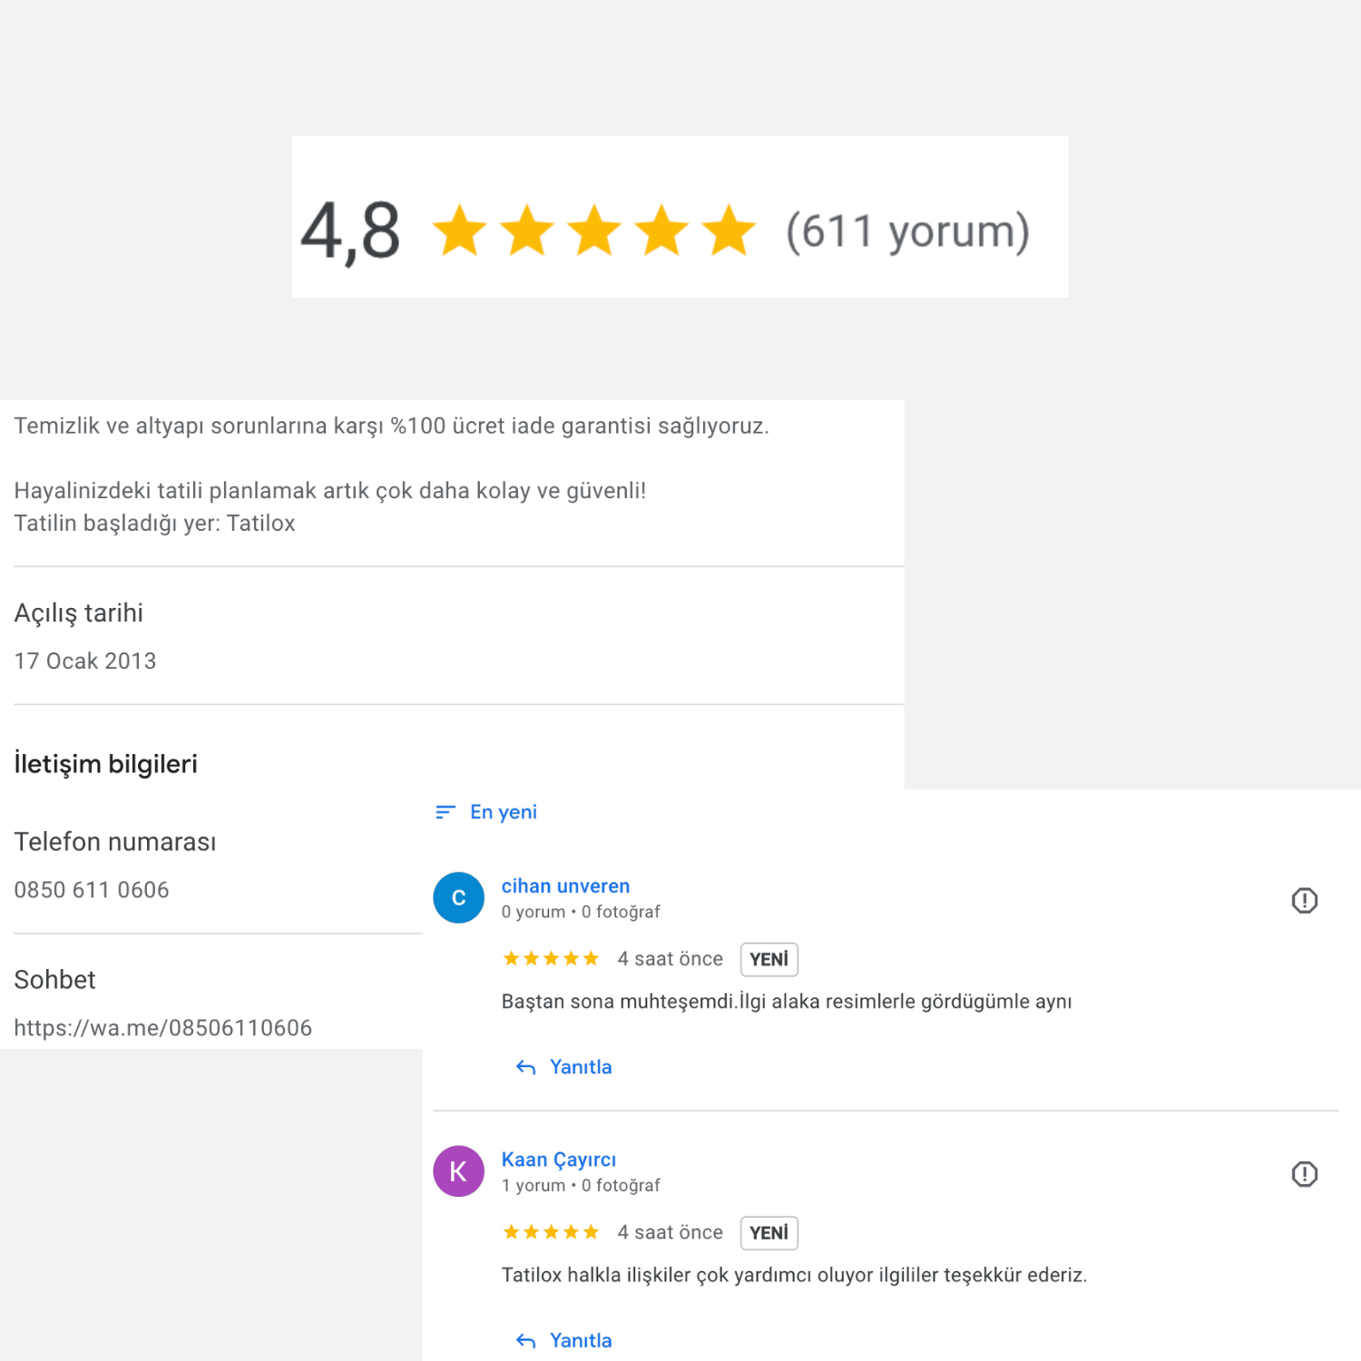
Task: Open cihan unveren's profile link
Action: [565, 886]
